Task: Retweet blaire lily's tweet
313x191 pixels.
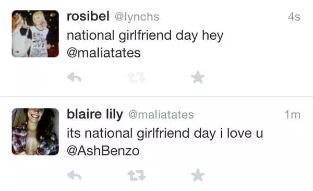Action: [137, 175]
